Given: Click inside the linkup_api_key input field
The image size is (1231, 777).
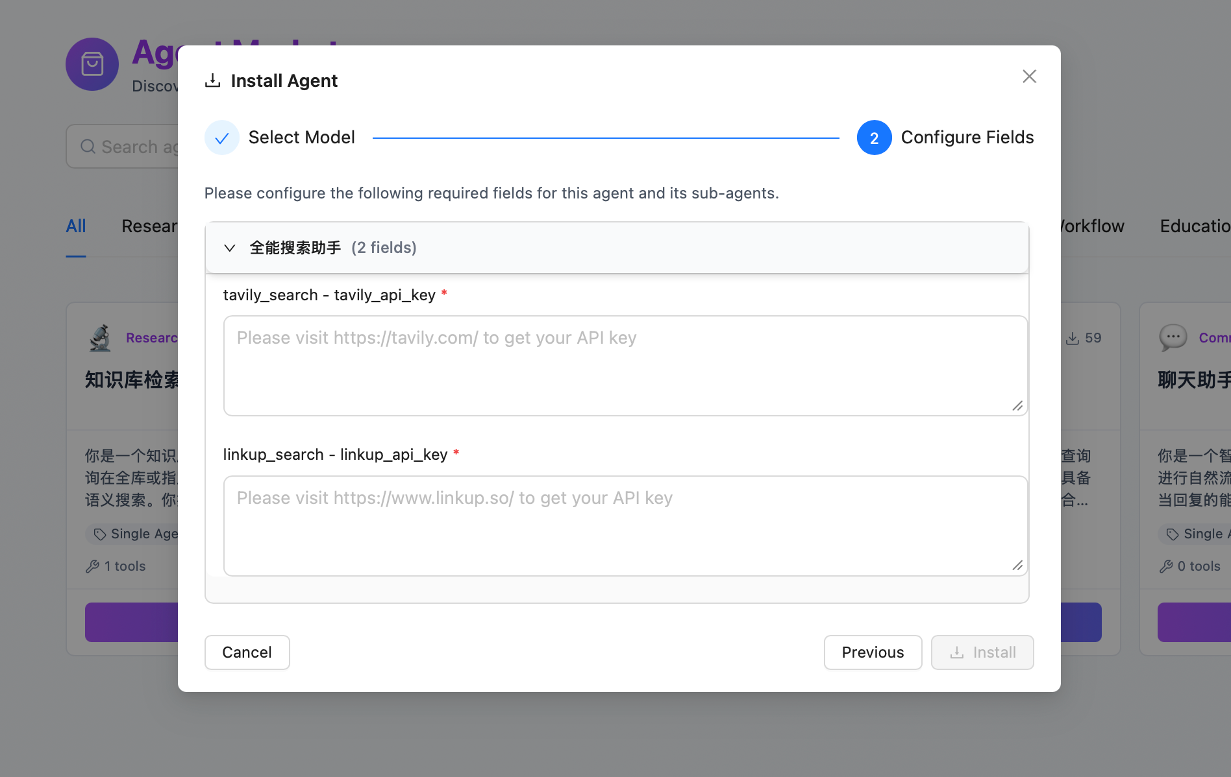Looking at the screenshot, I should (x=625, y=525).
